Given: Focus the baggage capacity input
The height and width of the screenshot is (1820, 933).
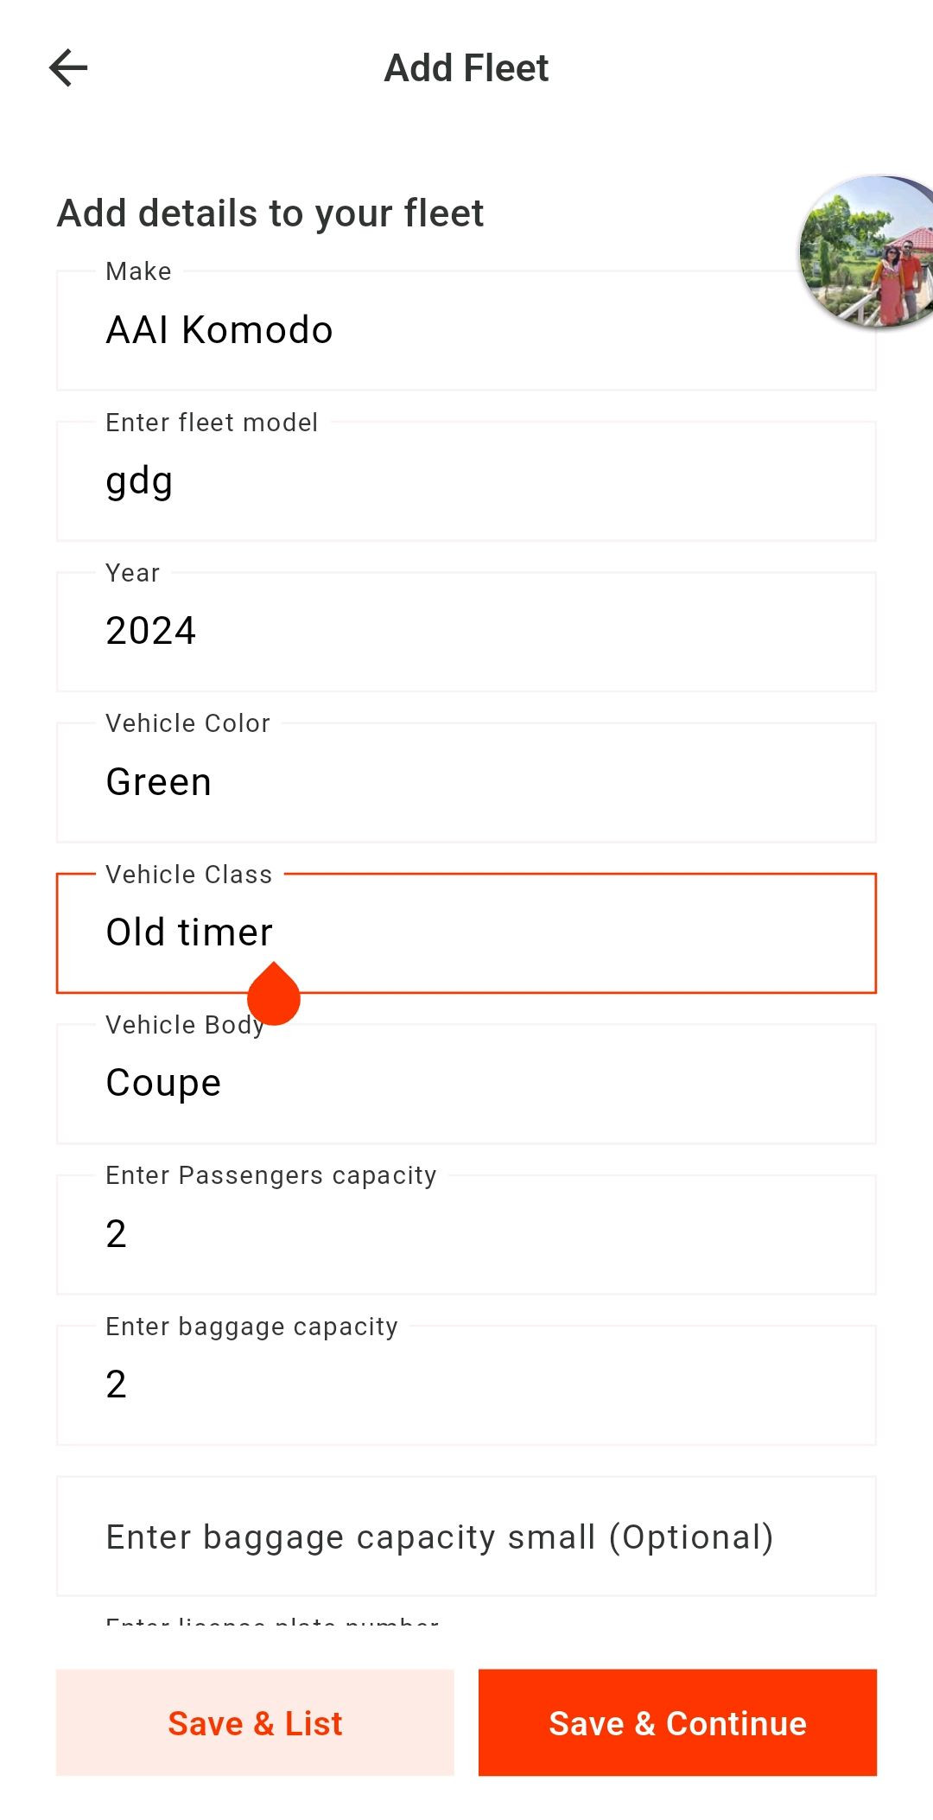Looking at the screenshot, I should pos(466,1386).
